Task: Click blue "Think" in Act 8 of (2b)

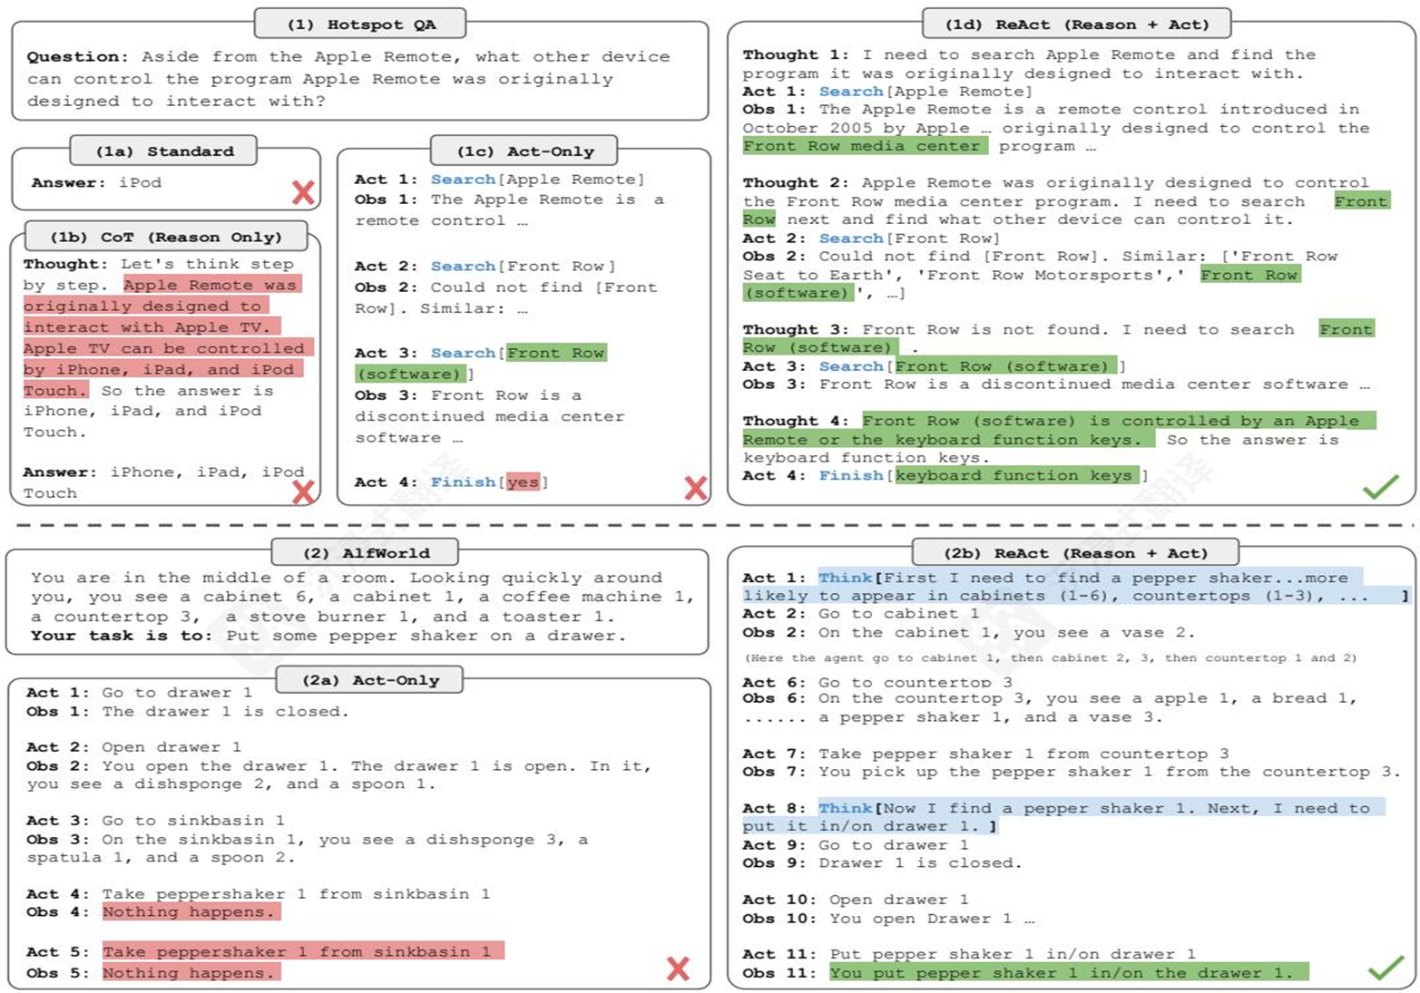Action: tap(845, 808)
